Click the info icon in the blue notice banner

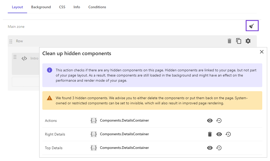[x=49, y=70]
